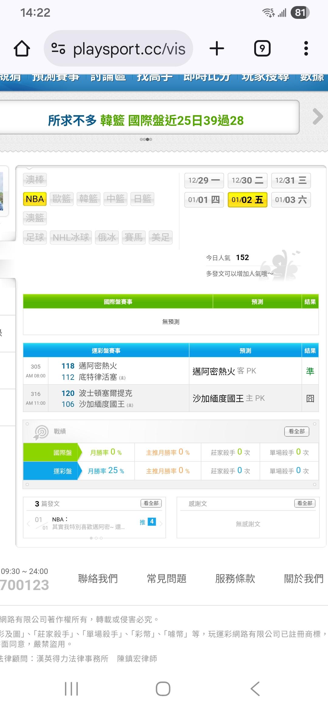The height and width of the screenshot is (711, 328).
Task: Tap Android back navigation button
Action: pyautogui.click(x=255, y=689)
